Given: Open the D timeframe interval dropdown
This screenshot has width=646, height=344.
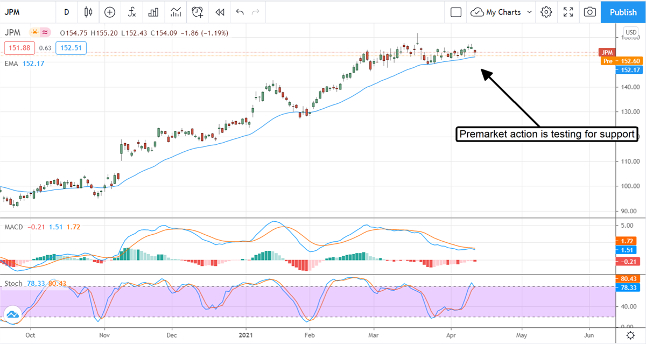Looking at the screenshot, I should 66,12.
